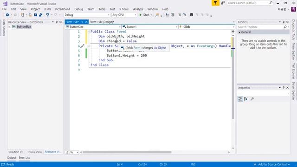This screenshot has width=297, height=167.
Task: Open the File menu
Action: 4,9
